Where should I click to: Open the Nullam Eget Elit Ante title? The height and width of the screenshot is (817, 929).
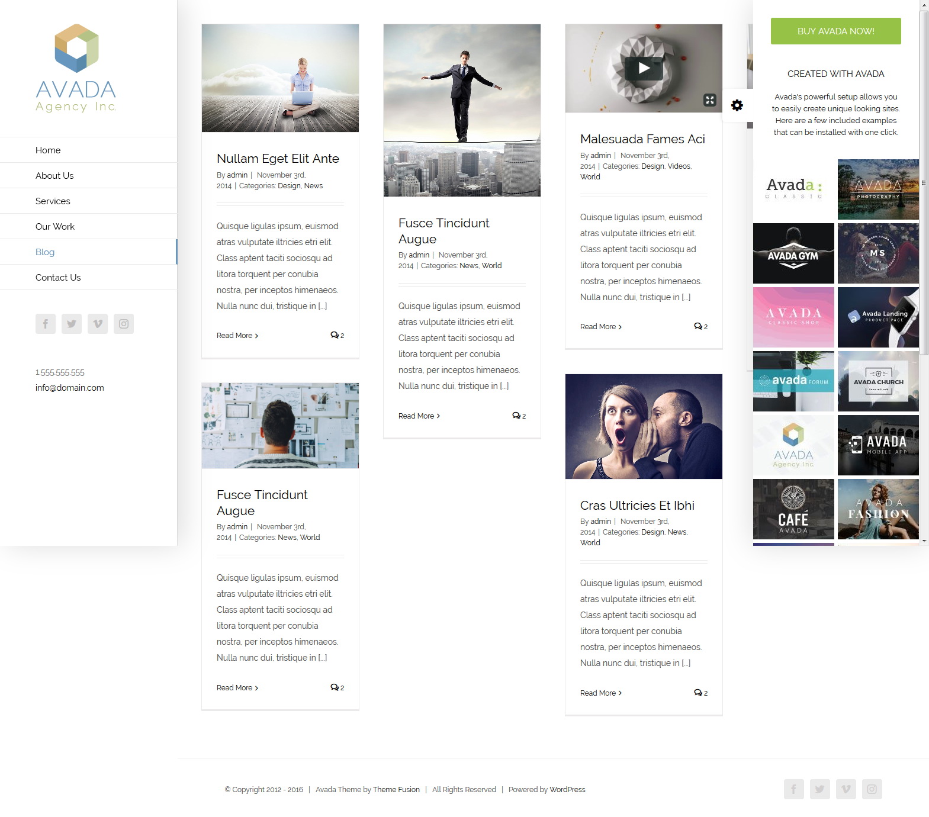[278, 159]
